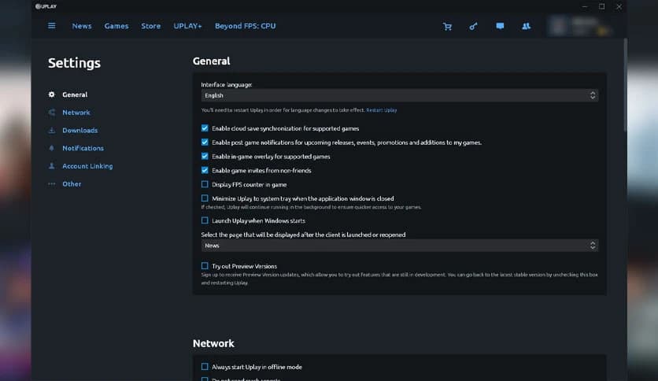Open the Interface language English dropdown

[x=400, y=95]
